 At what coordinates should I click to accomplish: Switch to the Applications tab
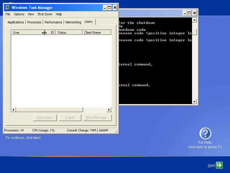pyautogui.click(x=16, y=22)
